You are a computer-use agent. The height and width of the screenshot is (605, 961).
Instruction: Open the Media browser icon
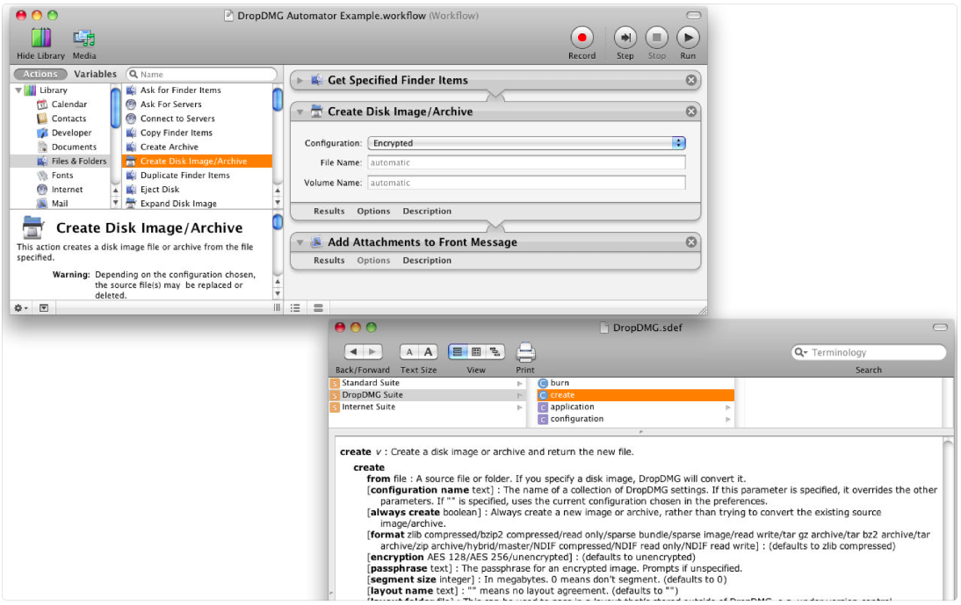tap(84, 38)
